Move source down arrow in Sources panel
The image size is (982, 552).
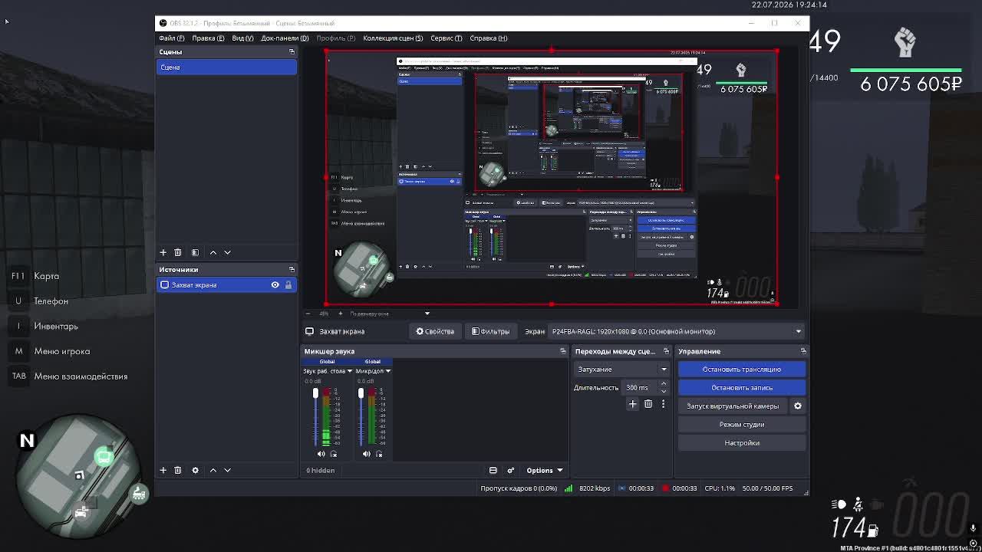click(x=227, y=470)
